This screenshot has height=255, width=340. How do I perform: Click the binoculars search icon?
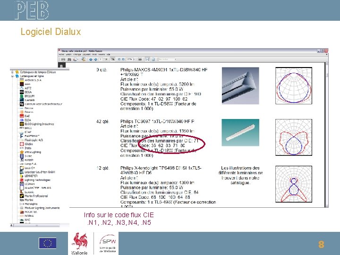[x=69, y=59]
